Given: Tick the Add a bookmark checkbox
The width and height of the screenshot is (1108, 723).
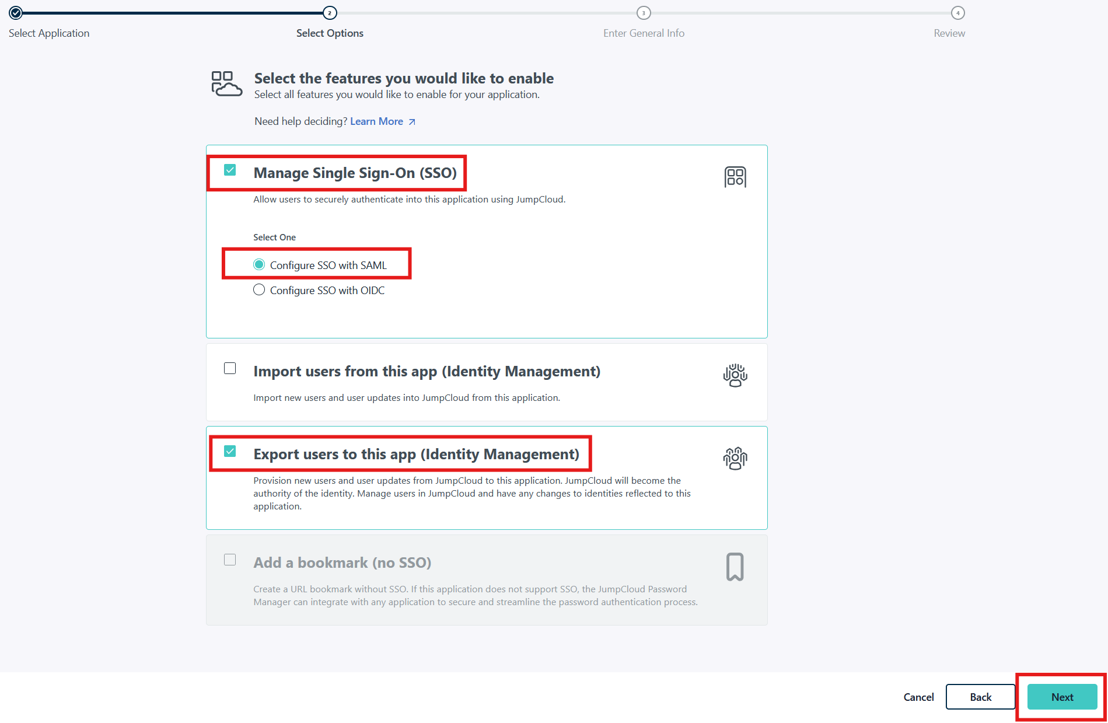Looking at the screenshot, I should [230, 560].
